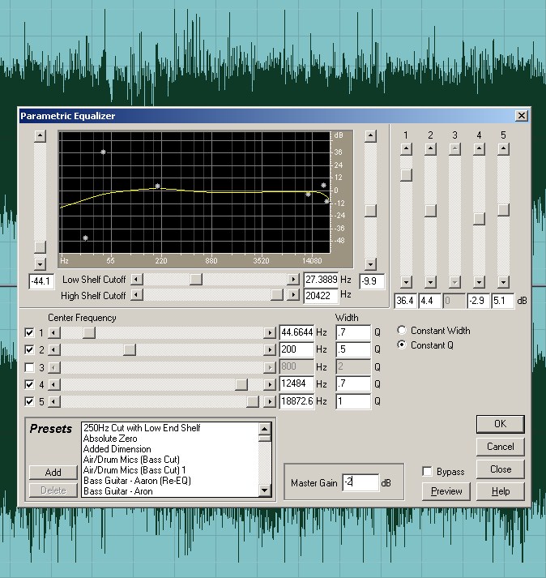The height and width of the screenshot is (578, 546).
Task: Click down arrow below band 5 gain slider
Action: coord(503,281)
